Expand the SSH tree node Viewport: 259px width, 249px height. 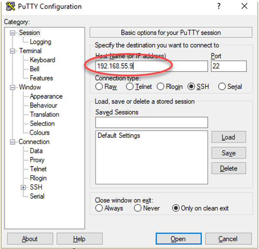click(23, 187)
